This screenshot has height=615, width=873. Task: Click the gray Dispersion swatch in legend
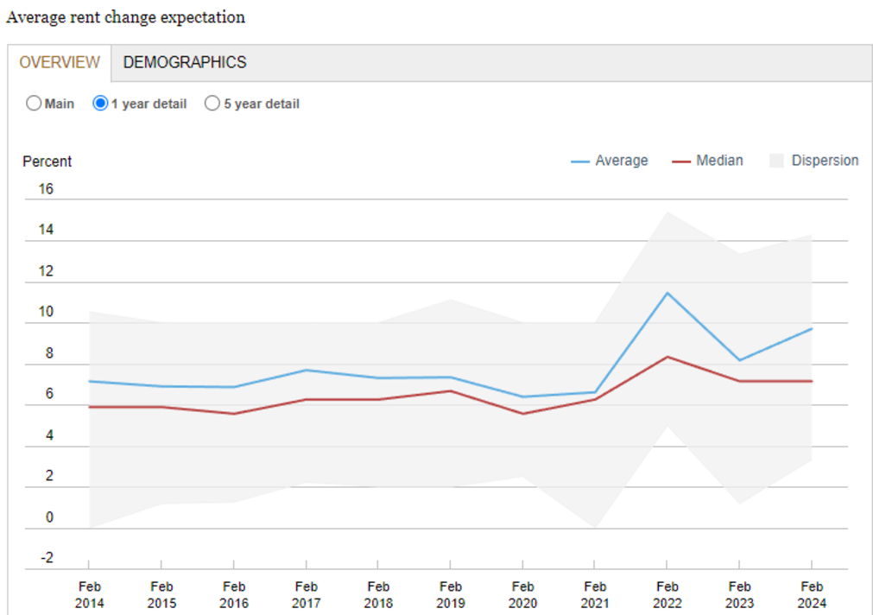tap(776, 161)
